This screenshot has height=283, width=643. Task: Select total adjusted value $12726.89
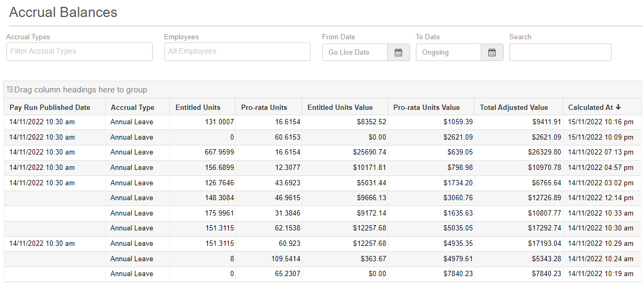point(545,198)
